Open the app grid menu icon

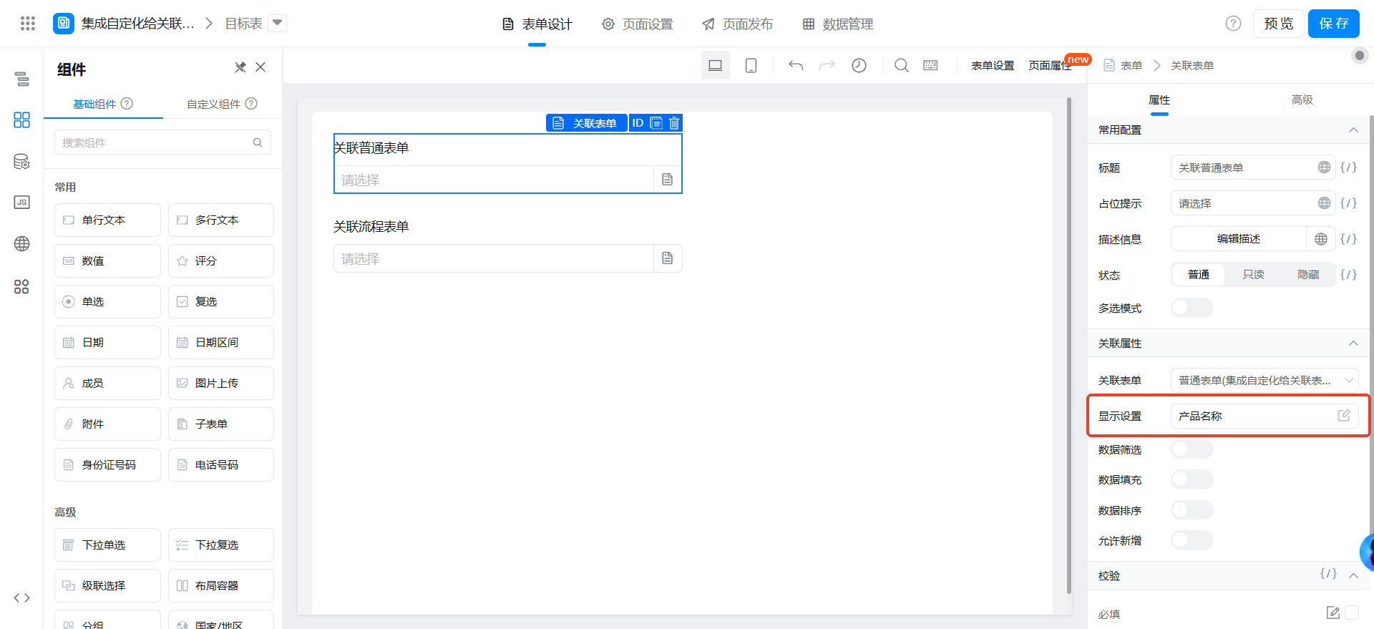[x=28, y=24]
